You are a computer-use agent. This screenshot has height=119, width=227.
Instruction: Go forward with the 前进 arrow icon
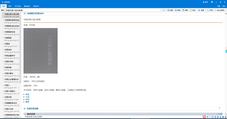(x=176, y=10)
